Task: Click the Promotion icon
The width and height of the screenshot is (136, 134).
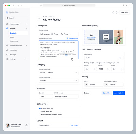Action: point(7,50)
